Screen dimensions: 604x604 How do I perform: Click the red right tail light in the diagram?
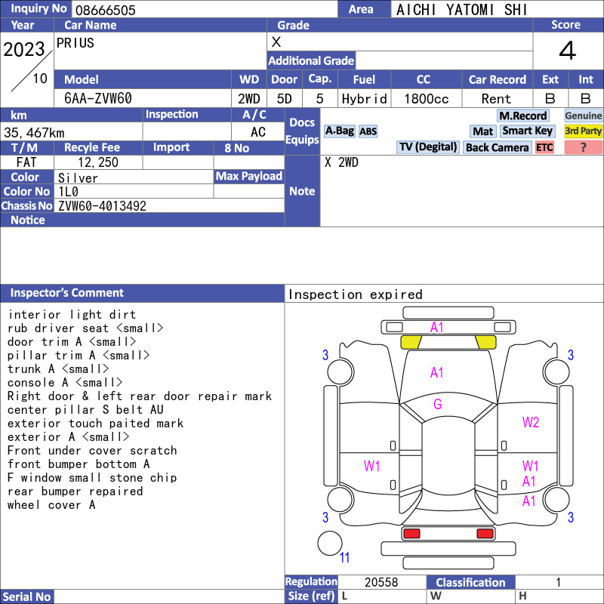click(485, 534)
